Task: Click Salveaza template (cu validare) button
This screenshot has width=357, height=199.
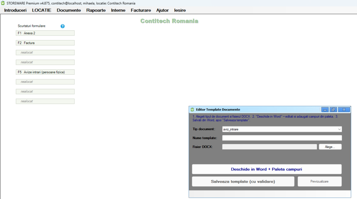Action: 243,182
